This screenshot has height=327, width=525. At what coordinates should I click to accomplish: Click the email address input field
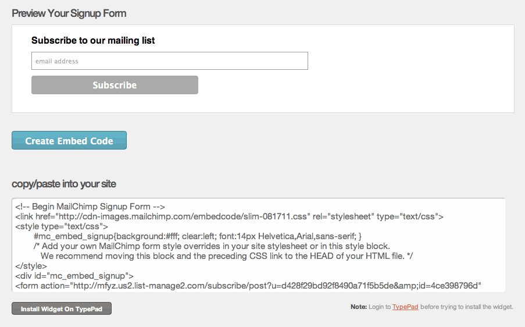tap(169, 61)
